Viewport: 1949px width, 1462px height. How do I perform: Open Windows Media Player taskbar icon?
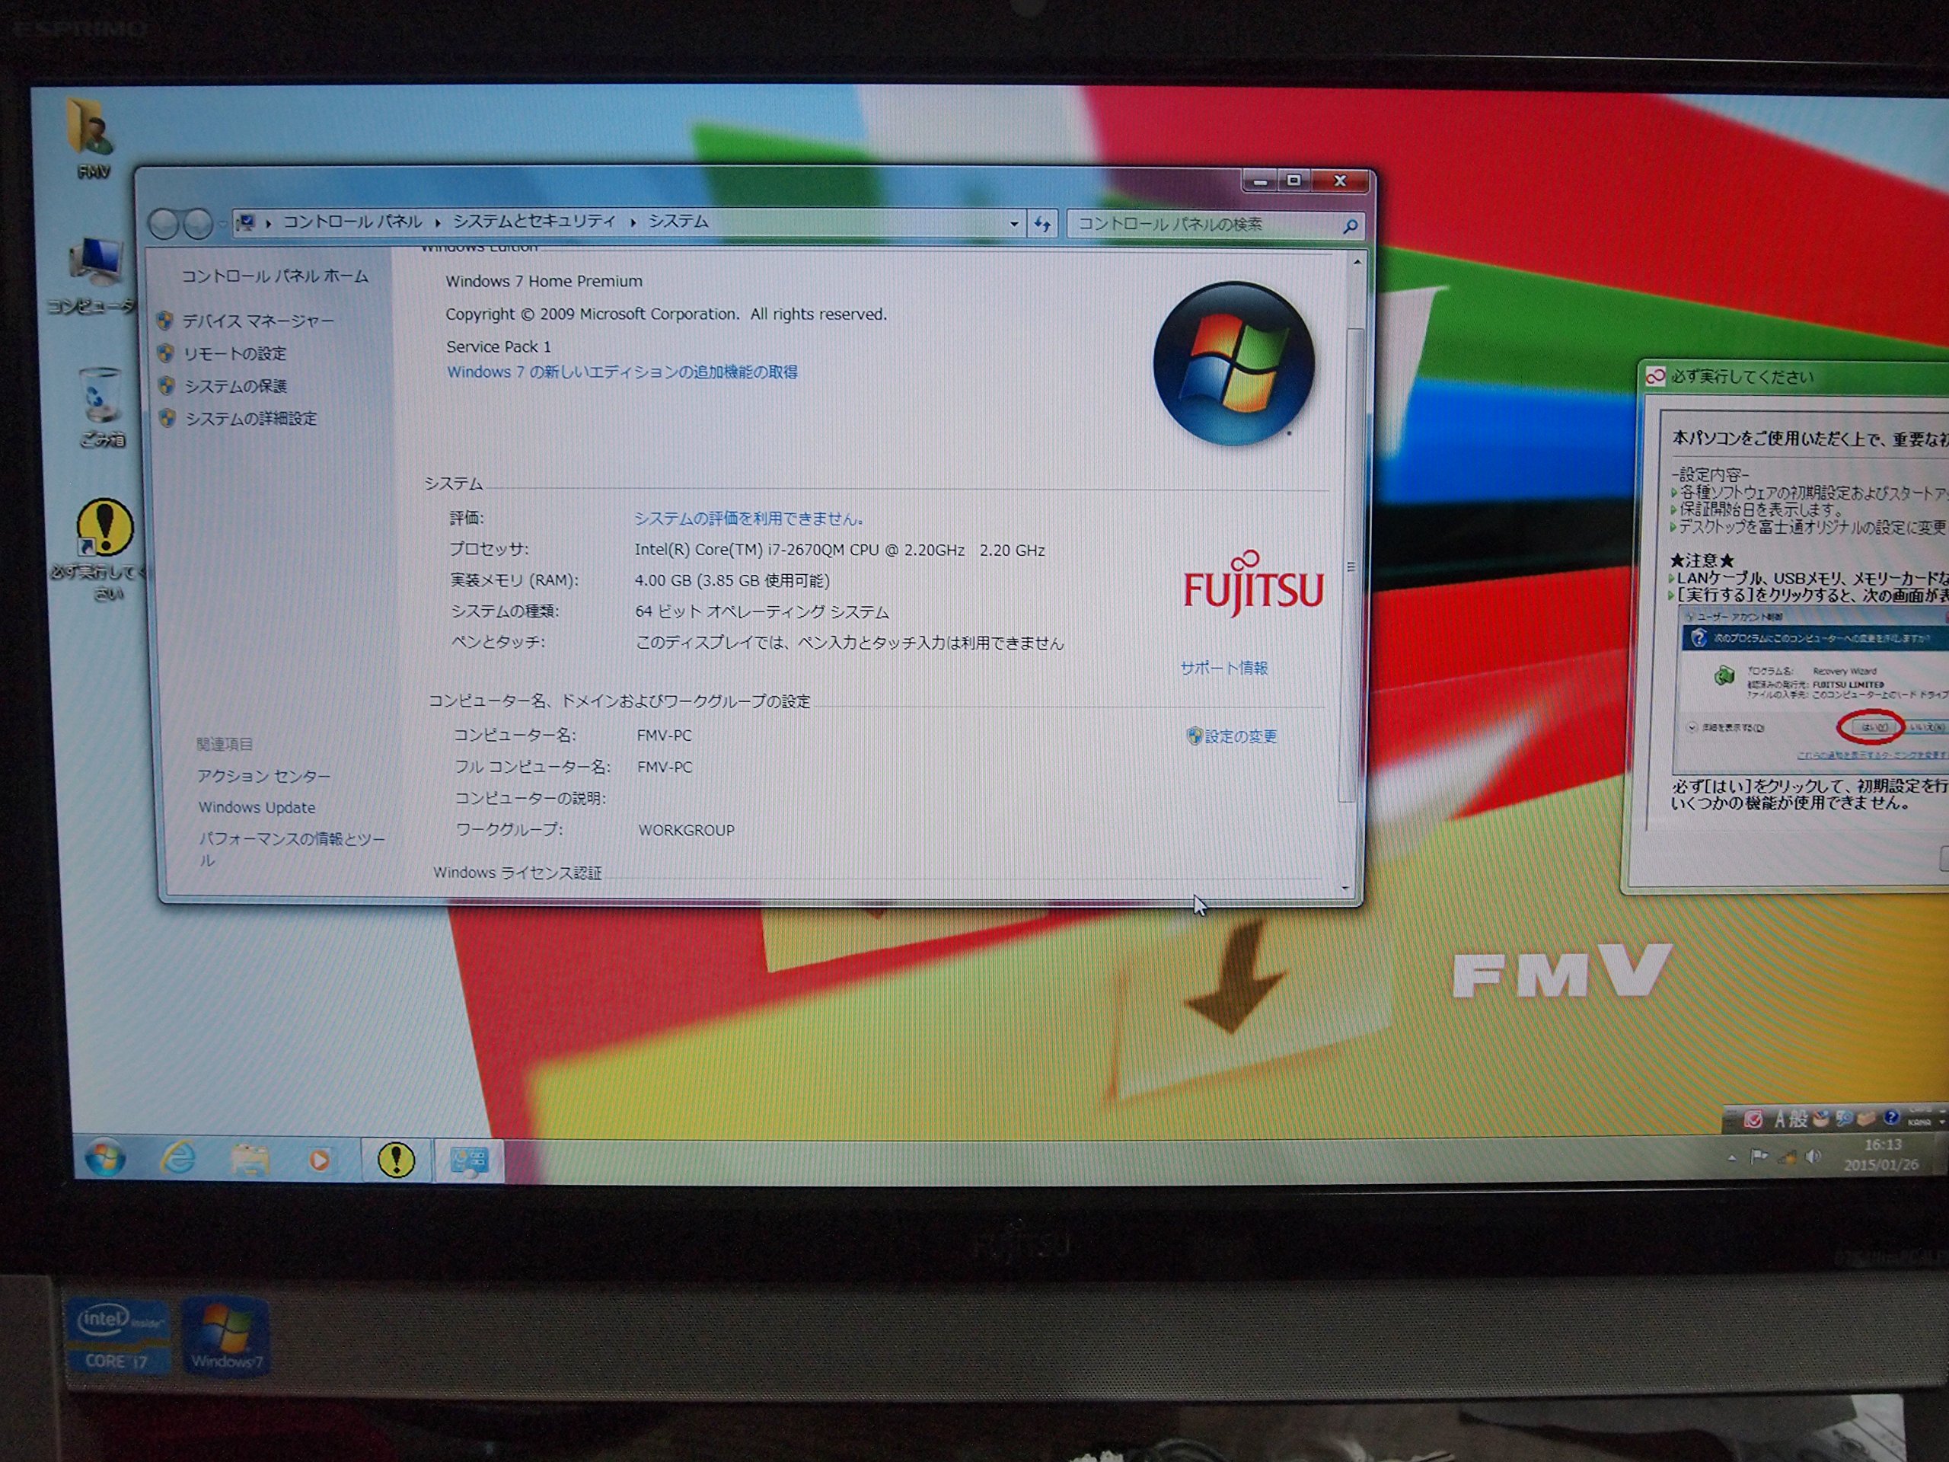[319, 1160]
